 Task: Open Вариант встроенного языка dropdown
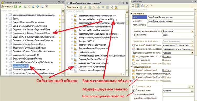pyautogui.click(x=192, y=53)
